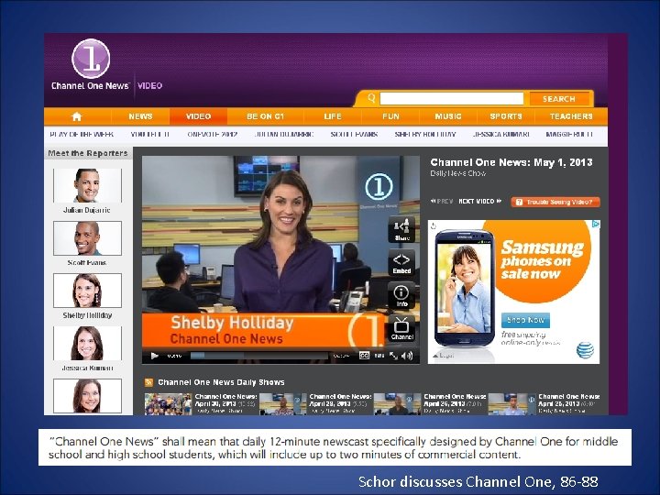Image resolution: width=660 pixels, height=495 pixels.
Task: Click the VIDEO label beside the logo
Action: tap(149, 86)
